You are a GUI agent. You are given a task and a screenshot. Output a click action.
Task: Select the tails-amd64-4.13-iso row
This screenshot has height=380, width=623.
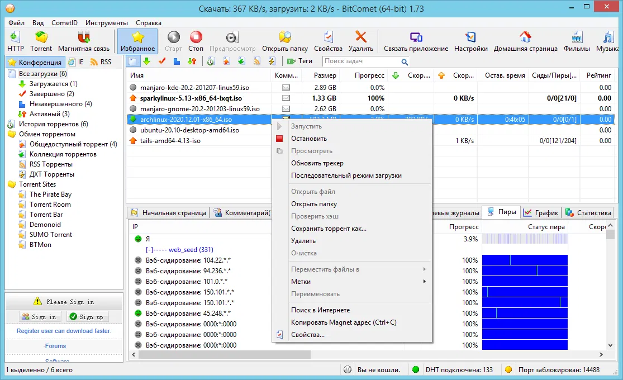[370, 141]
